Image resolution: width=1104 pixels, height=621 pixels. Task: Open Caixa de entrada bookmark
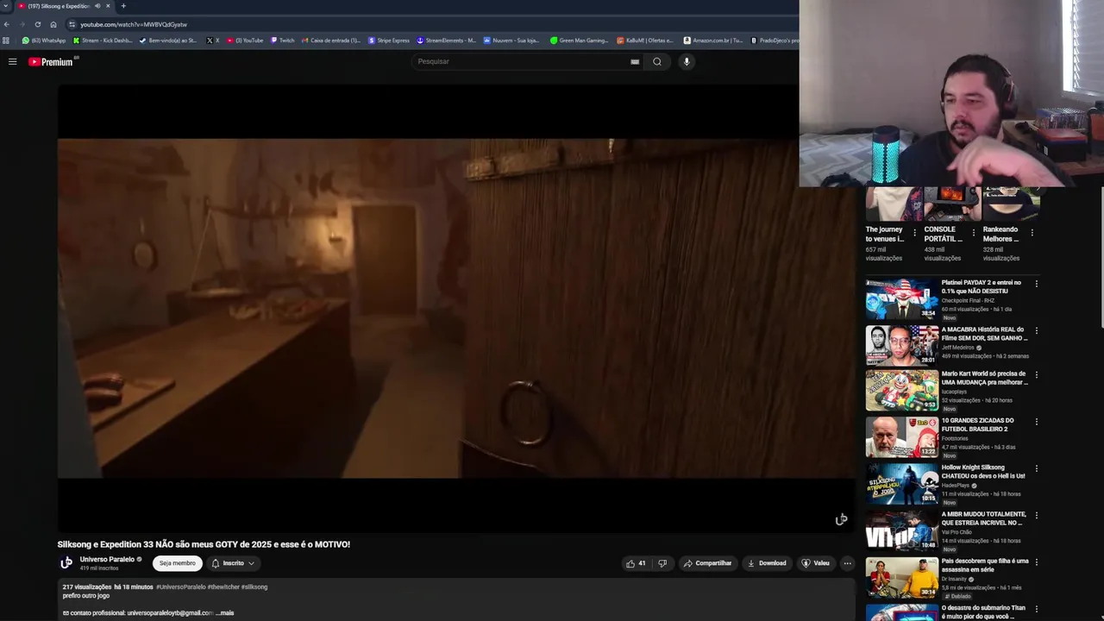pos(330,40)
